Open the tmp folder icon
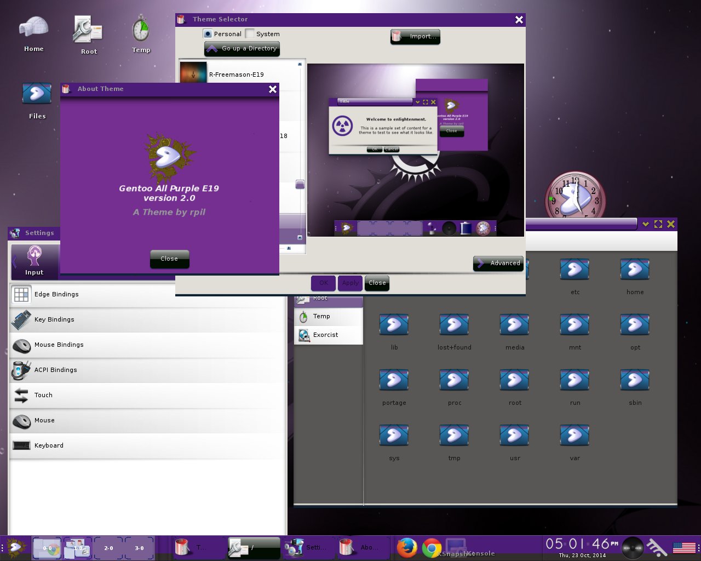 [454, 435]
